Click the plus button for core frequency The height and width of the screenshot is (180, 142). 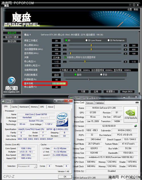[x=126, y=45]
